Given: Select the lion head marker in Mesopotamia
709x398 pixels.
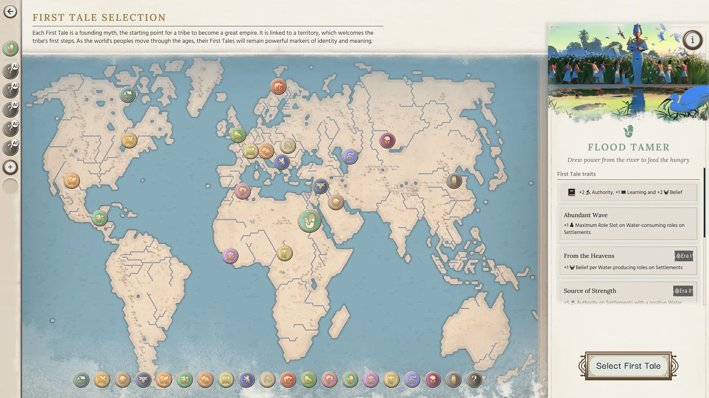Looking at the screenshot, I should pos(336,202).
